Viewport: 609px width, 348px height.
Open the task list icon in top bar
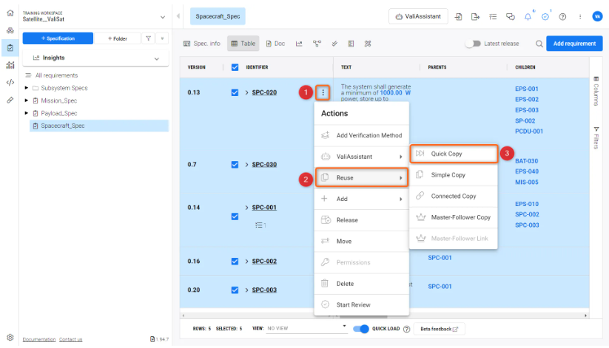pos(493,17)
